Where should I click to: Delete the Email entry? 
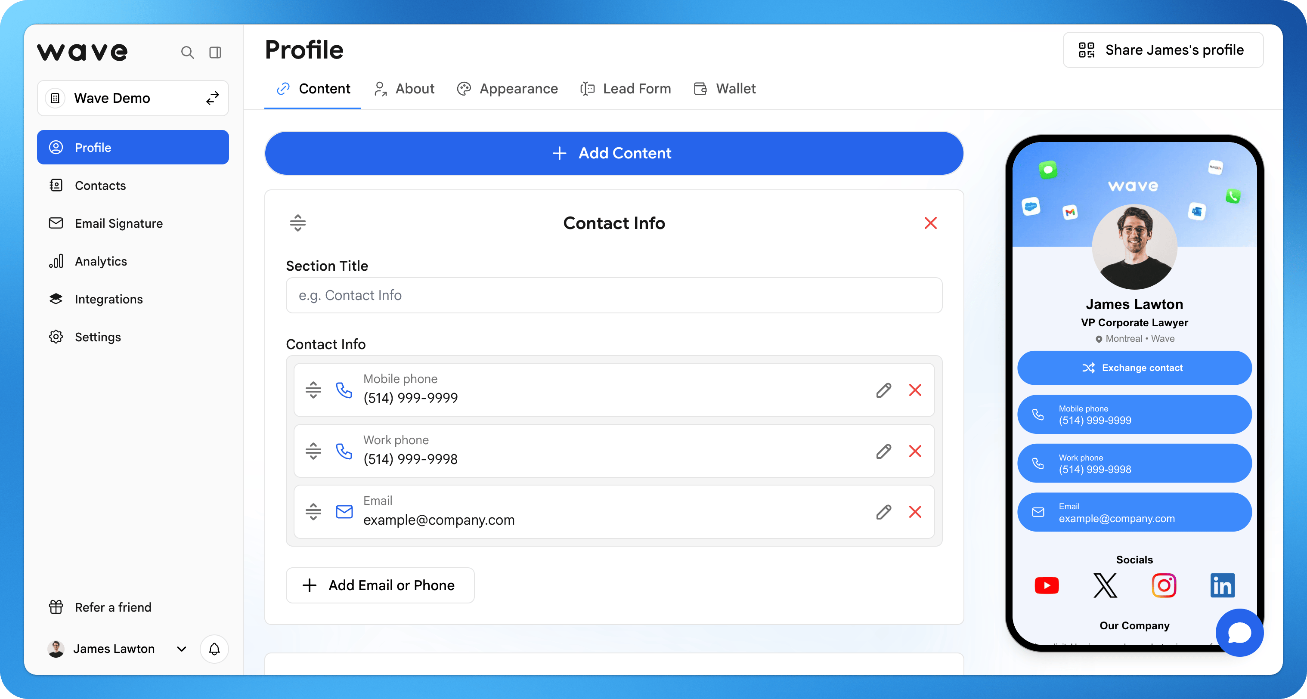coord(915,512)
